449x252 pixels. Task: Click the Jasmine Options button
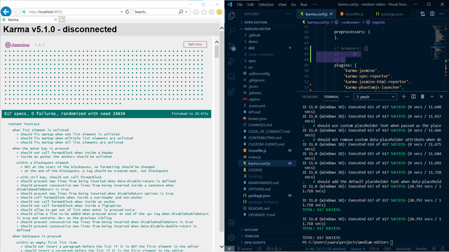click(195, 44)
